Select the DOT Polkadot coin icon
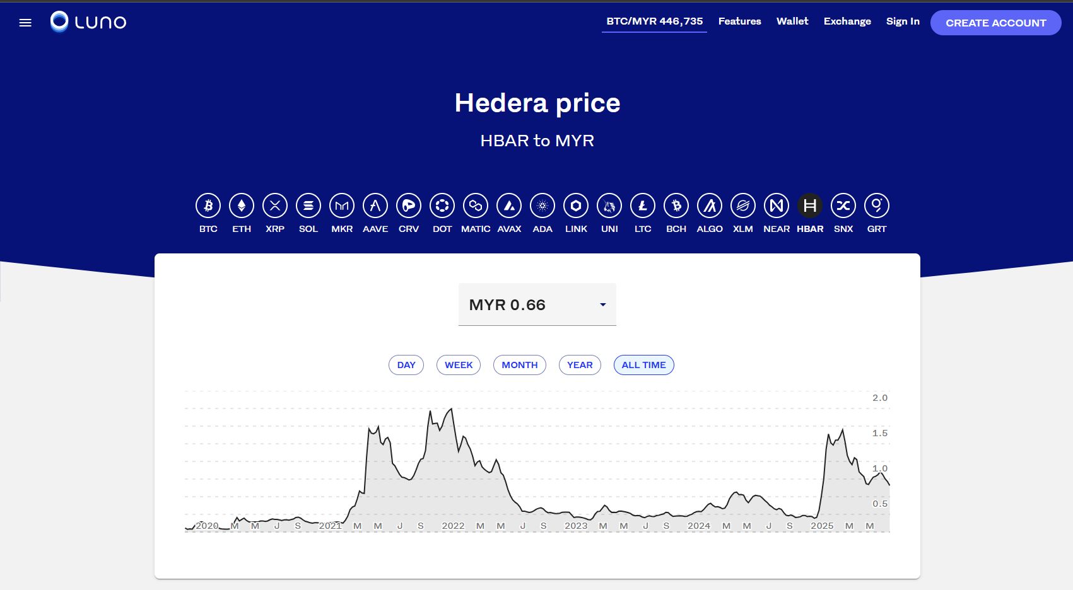Image resolution: width=1073 pixels, height=590 pixels. 442,205
